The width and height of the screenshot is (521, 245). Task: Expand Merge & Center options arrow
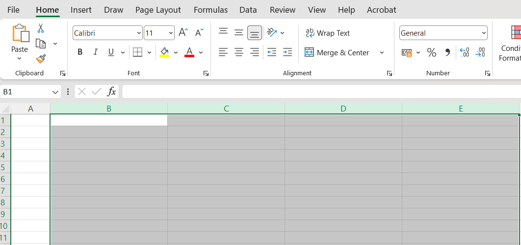(382, 53)
